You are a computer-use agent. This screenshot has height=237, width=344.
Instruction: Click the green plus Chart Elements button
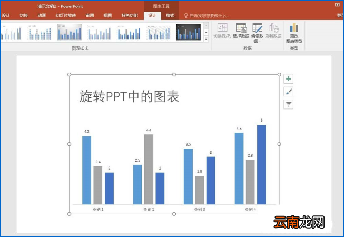point(289,78)
